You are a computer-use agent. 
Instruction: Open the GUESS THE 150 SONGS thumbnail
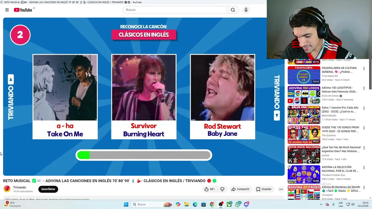(x=304, y=135)
